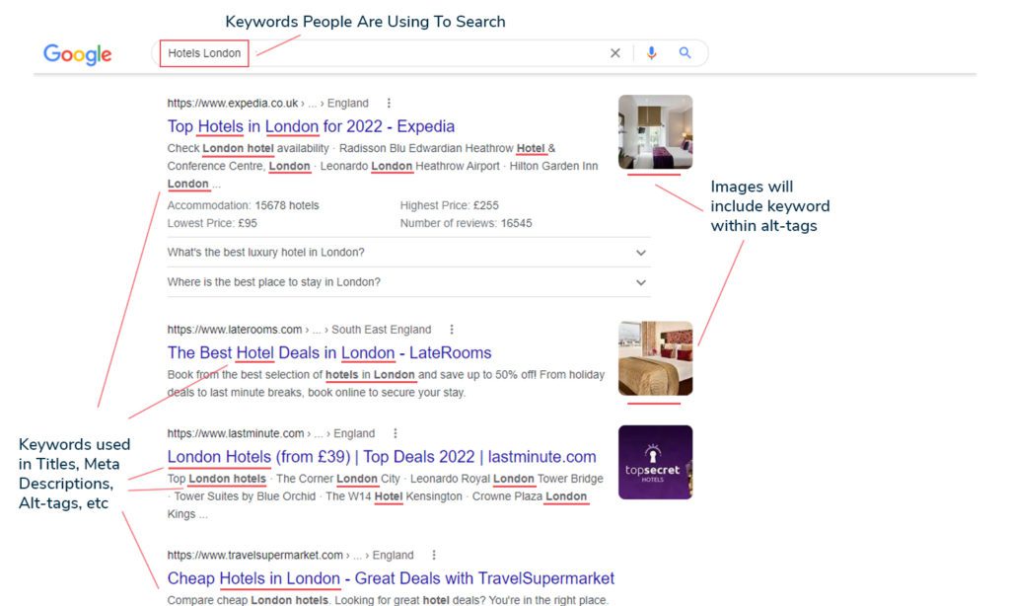Open more options for the TravelSupermarket result
Screen dimensions: 1010x606
[x=434, y=555]
